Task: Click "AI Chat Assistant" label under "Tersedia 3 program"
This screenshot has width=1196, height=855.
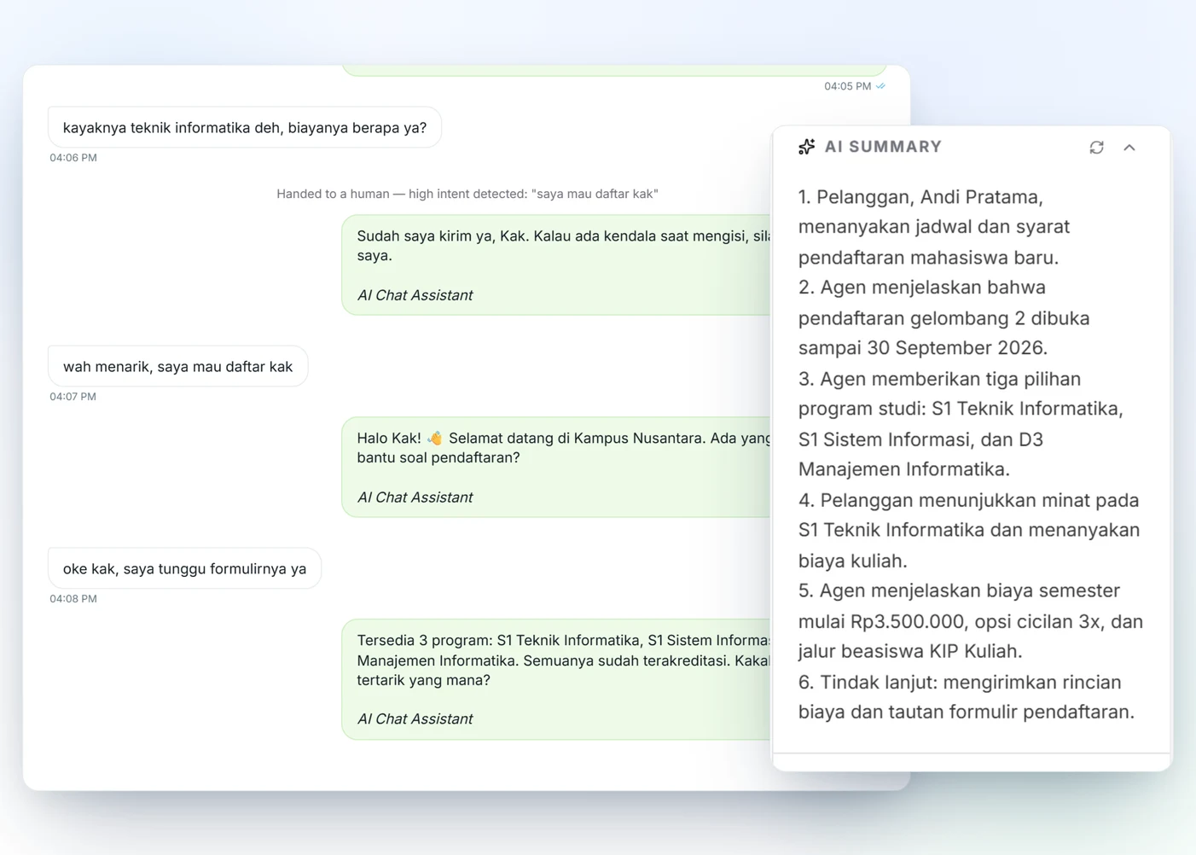Action: coord(415,719)
